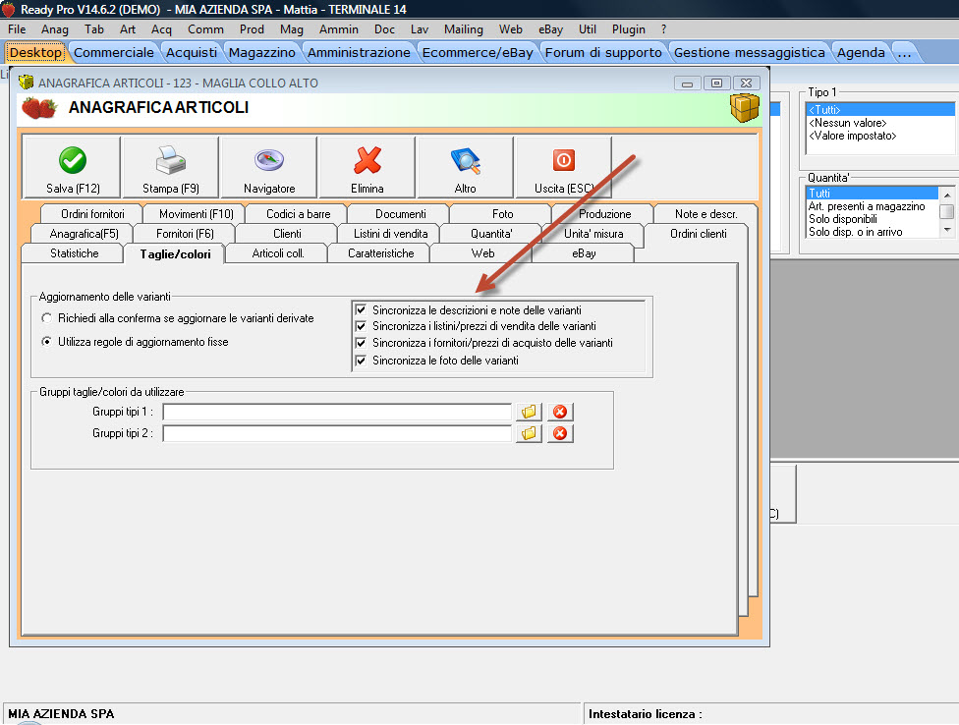
Task: Switch to Articoli coll. tab
Action: click(x=278, y=253)
